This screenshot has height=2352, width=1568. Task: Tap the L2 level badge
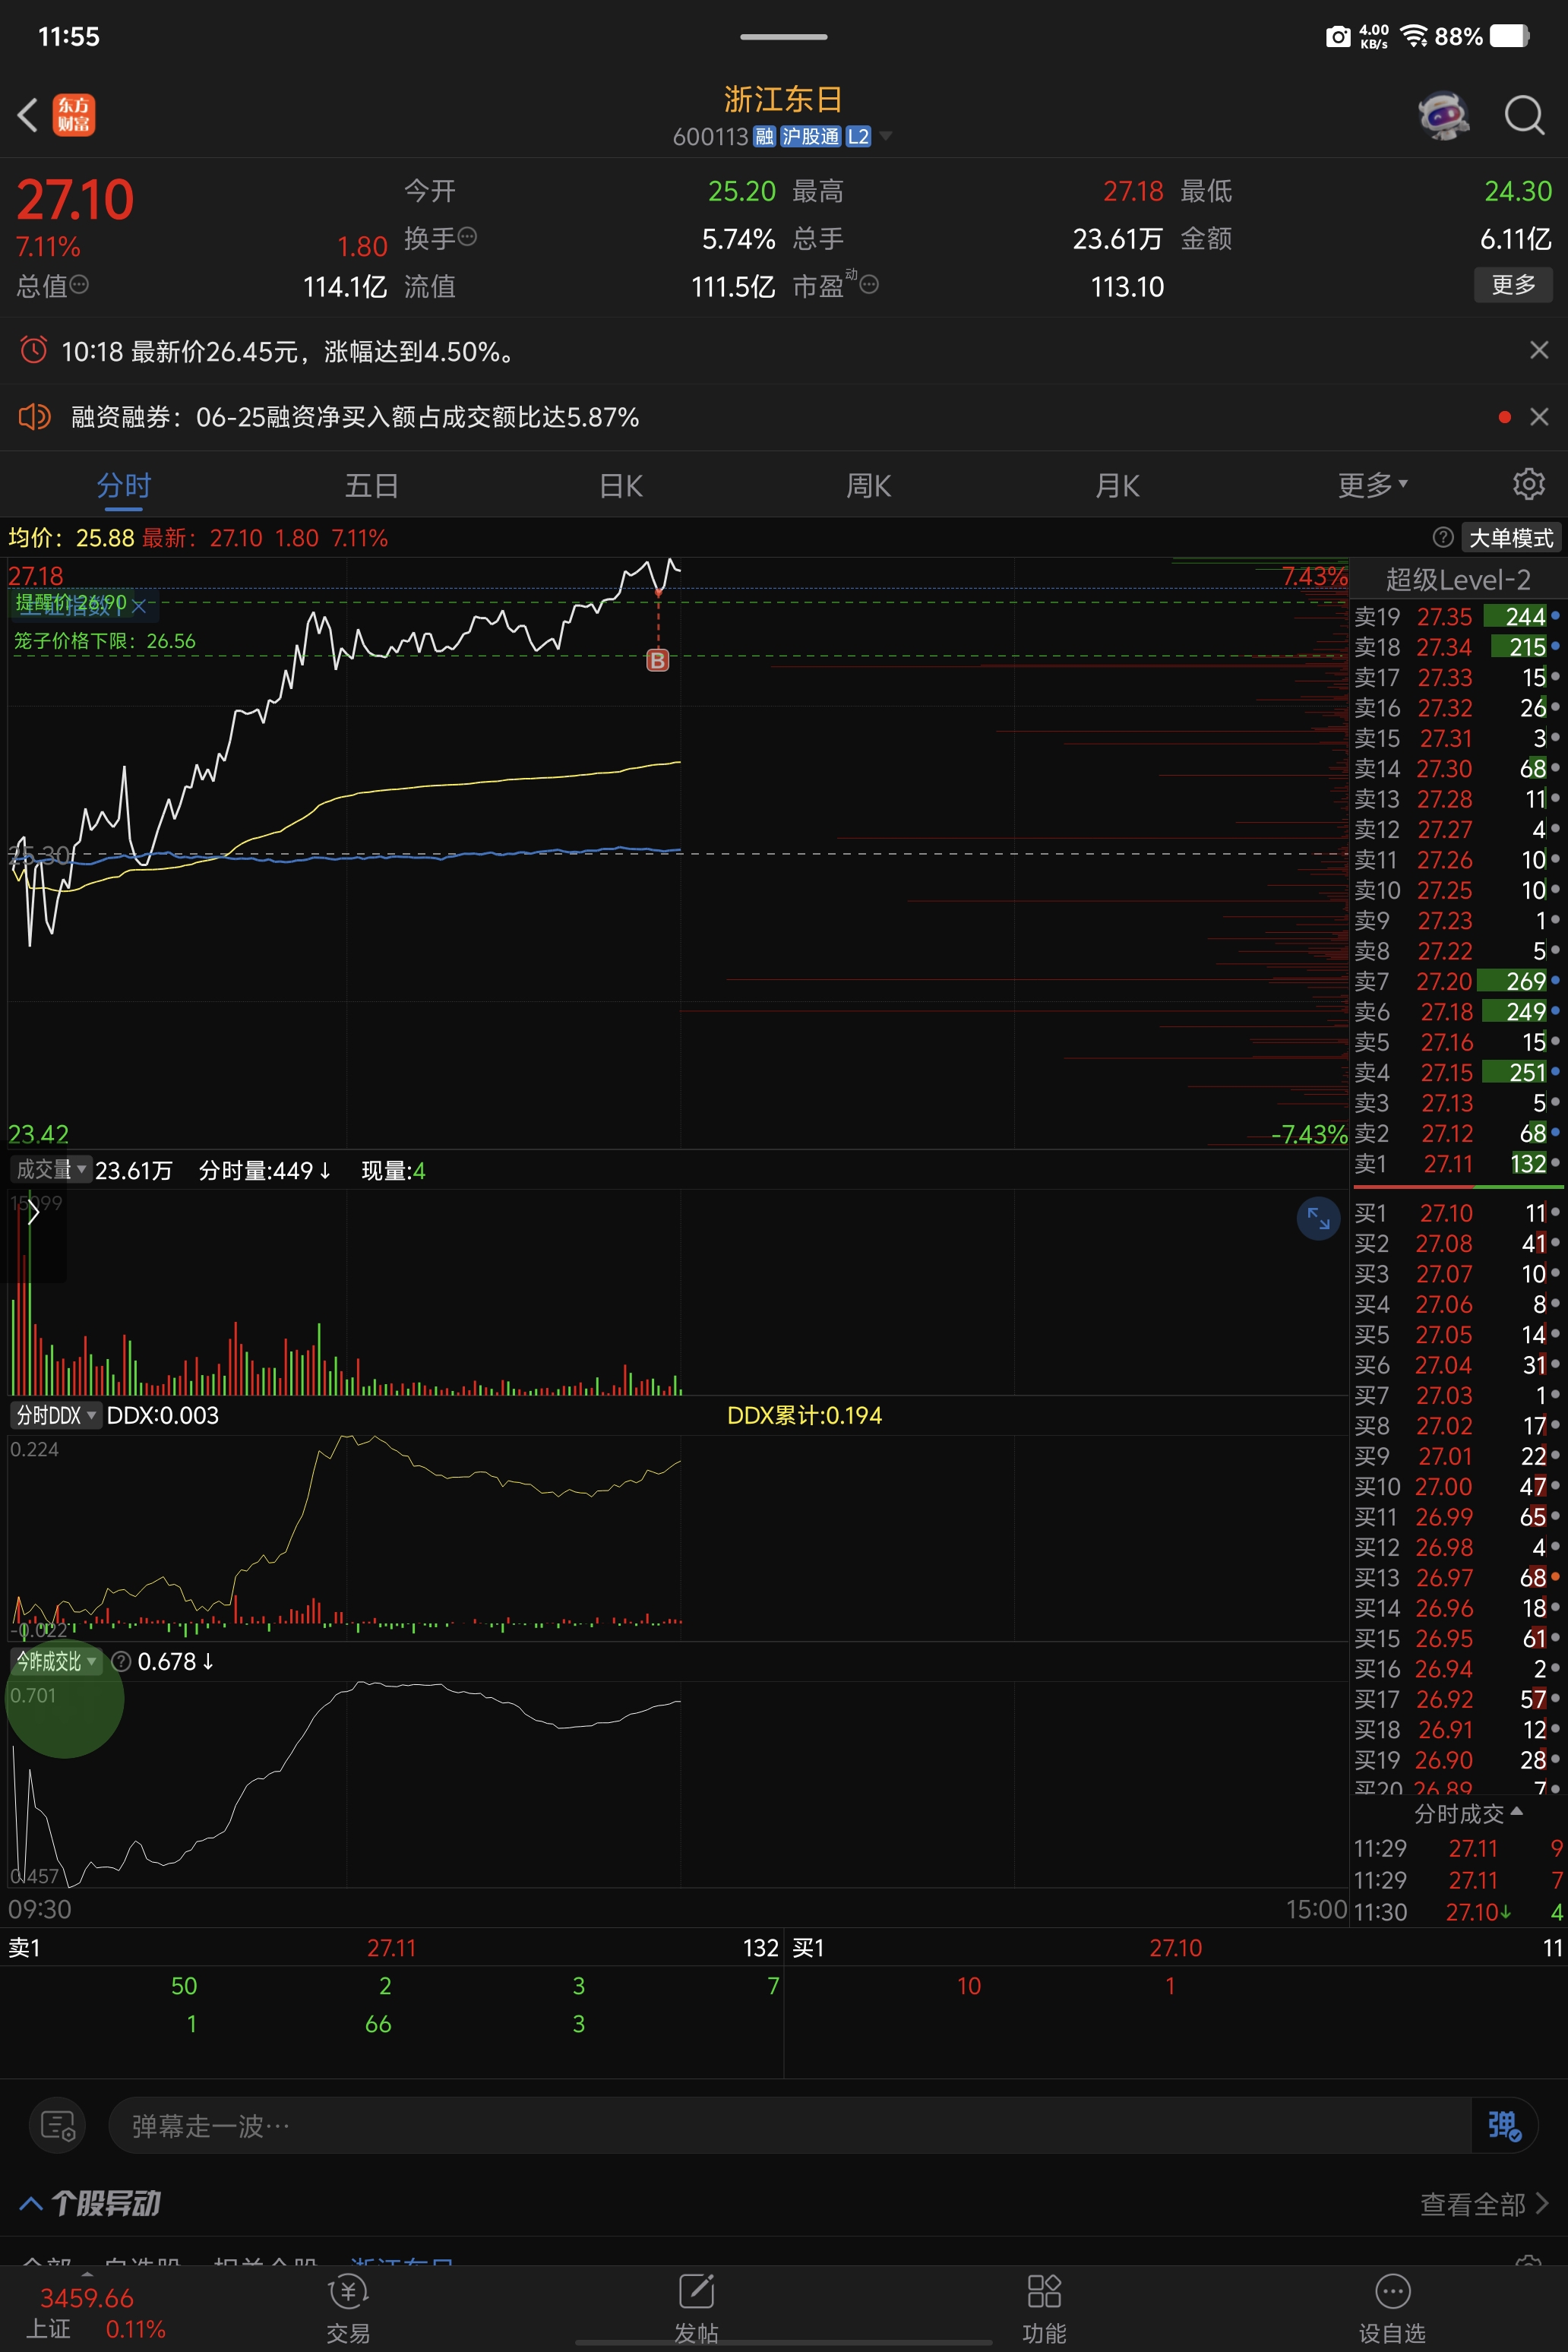tap(858, 136)
